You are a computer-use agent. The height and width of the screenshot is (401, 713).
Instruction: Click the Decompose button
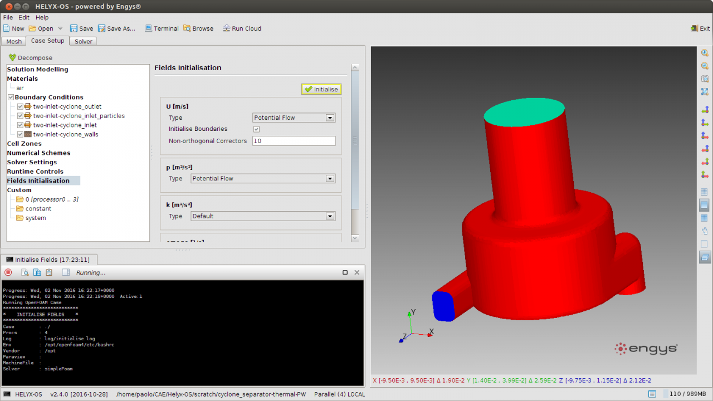(x=31, y=57)
